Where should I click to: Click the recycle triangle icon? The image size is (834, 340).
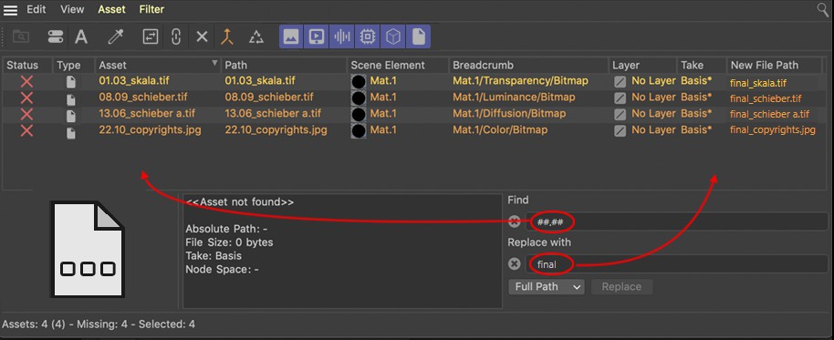256,36
